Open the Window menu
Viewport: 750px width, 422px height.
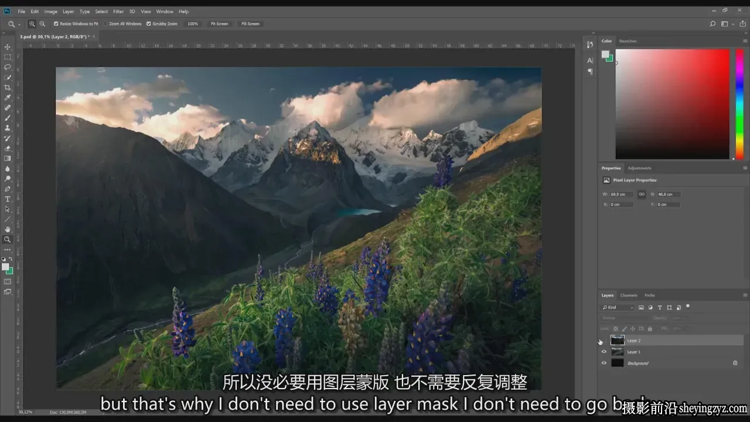[165, 11]
